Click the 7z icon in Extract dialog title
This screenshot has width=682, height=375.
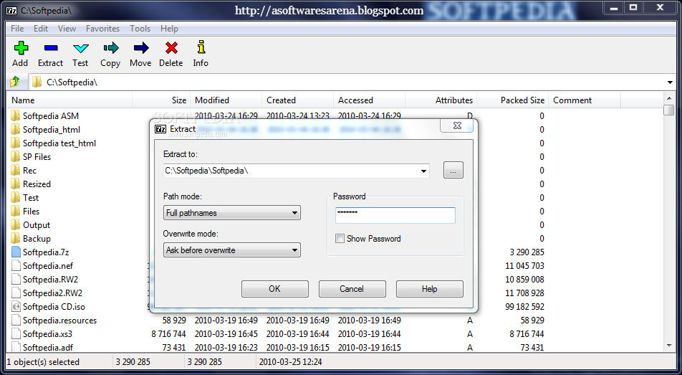160,129
